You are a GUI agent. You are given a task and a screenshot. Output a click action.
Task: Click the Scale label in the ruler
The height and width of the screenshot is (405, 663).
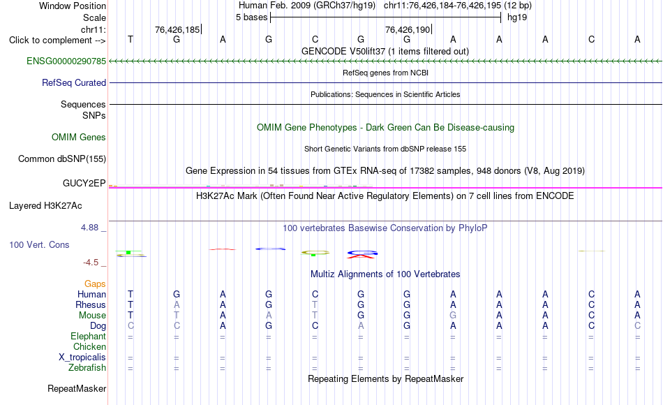tap(94, 17)
